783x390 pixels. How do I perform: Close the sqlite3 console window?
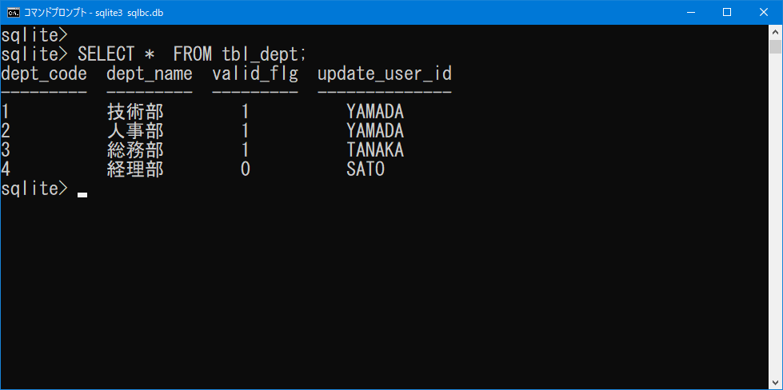764,13
